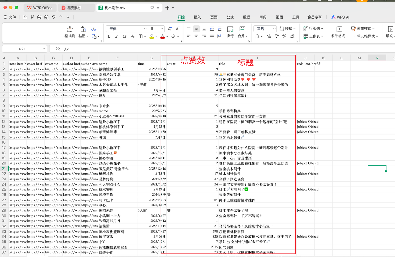Click the Undo arrow icon
The height and width of the screenshot is (257, 395).
pos(54,17)
